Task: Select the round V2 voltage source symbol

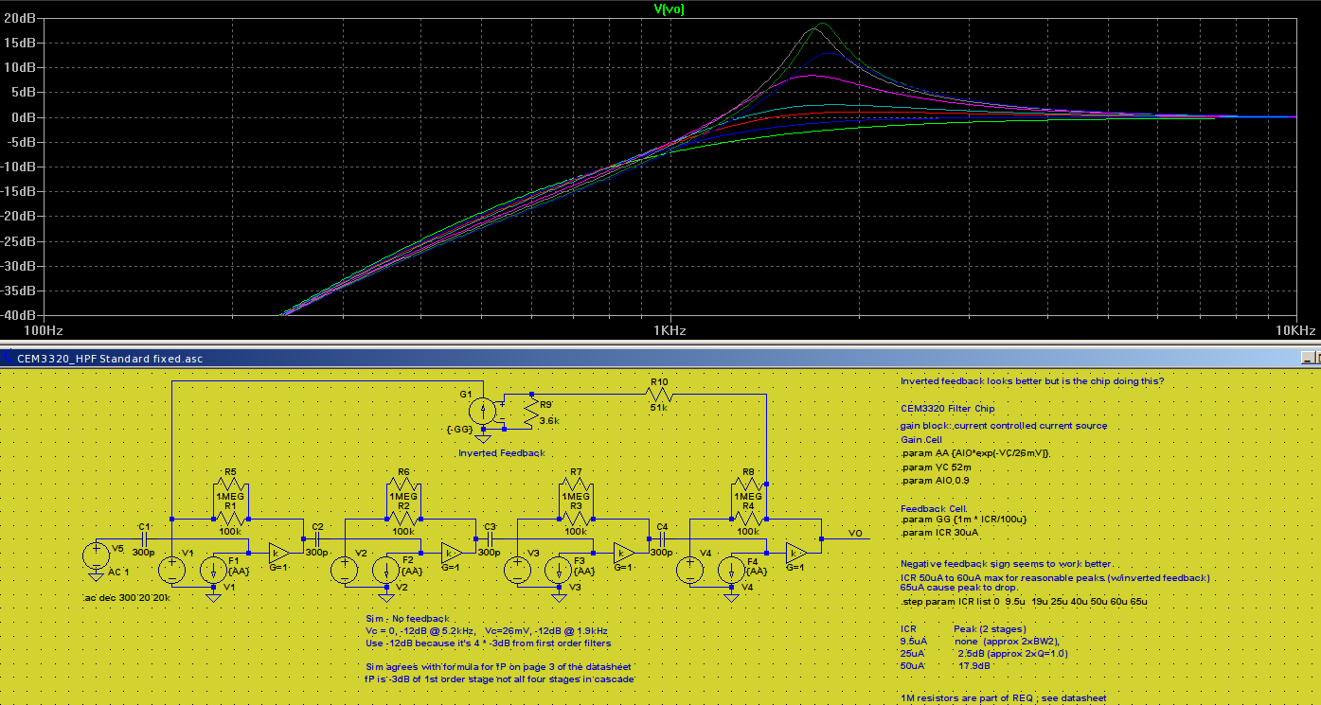Action: [x=344, y=570]
